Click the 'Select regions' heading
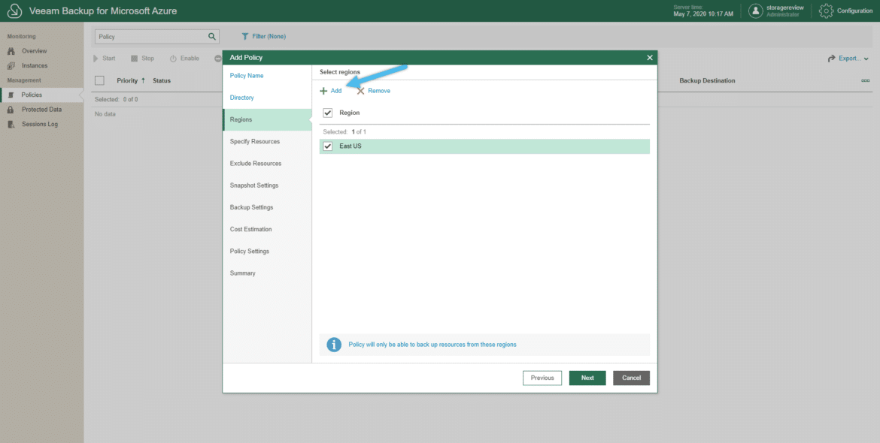This screenshot has height=443, width=880. 340,72
